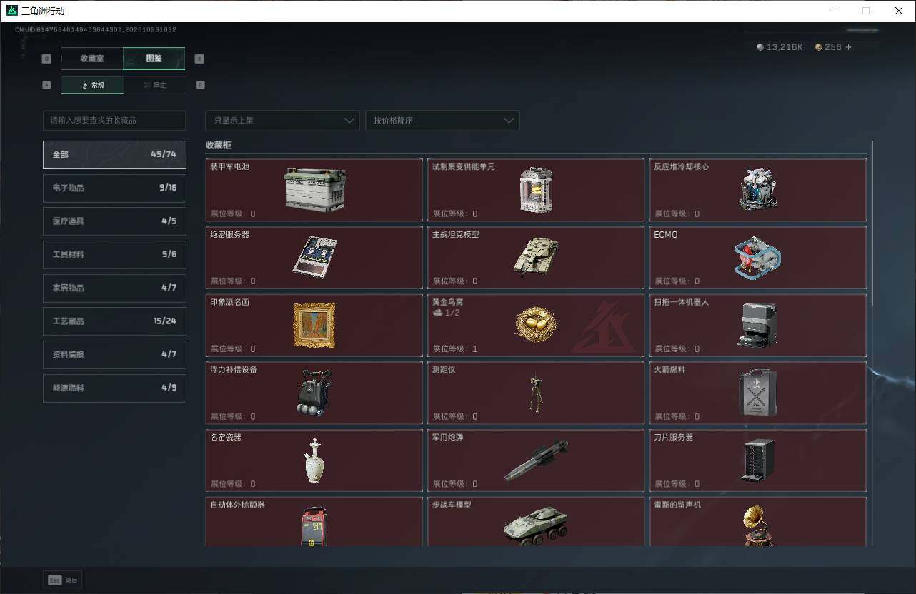This screenshot has width=916, height=594.
Task: Click the 步战车模型 vehicle image
Action: pos(537,526)
